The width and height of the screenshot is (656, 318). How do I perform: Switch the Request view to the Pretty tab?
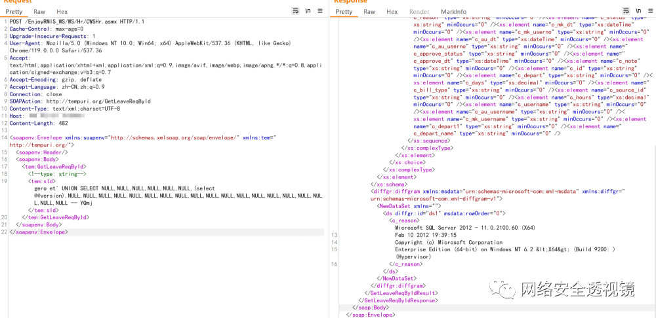(x=14, y=12)
